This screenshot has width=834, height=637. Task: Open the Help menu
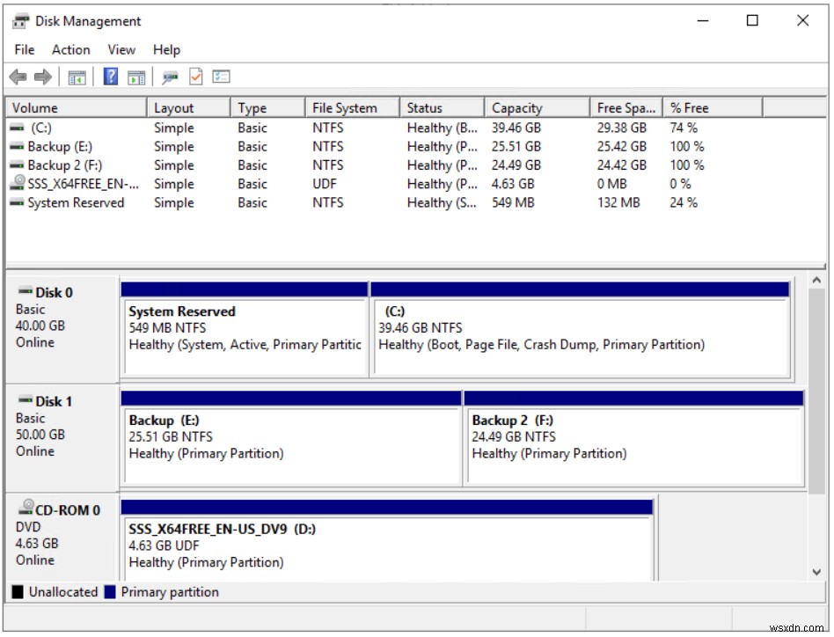point(166,49)
